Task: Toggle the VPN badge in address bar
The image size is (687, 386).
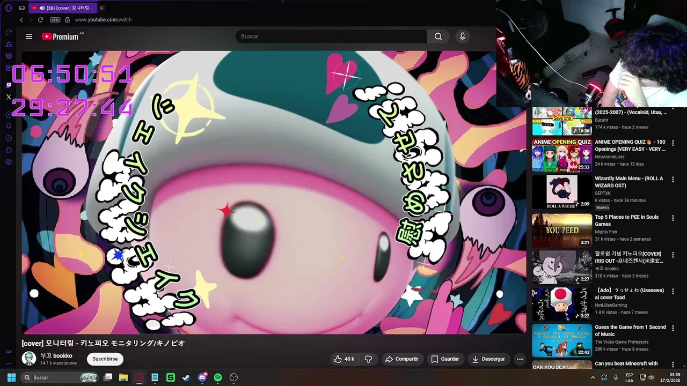Action: tap(55, 20)
